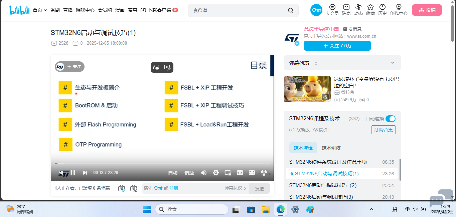This screenshot has height=217, width=456.
Task: Click the 订阅合集 subscribe button
Action: tap(383, 129)
